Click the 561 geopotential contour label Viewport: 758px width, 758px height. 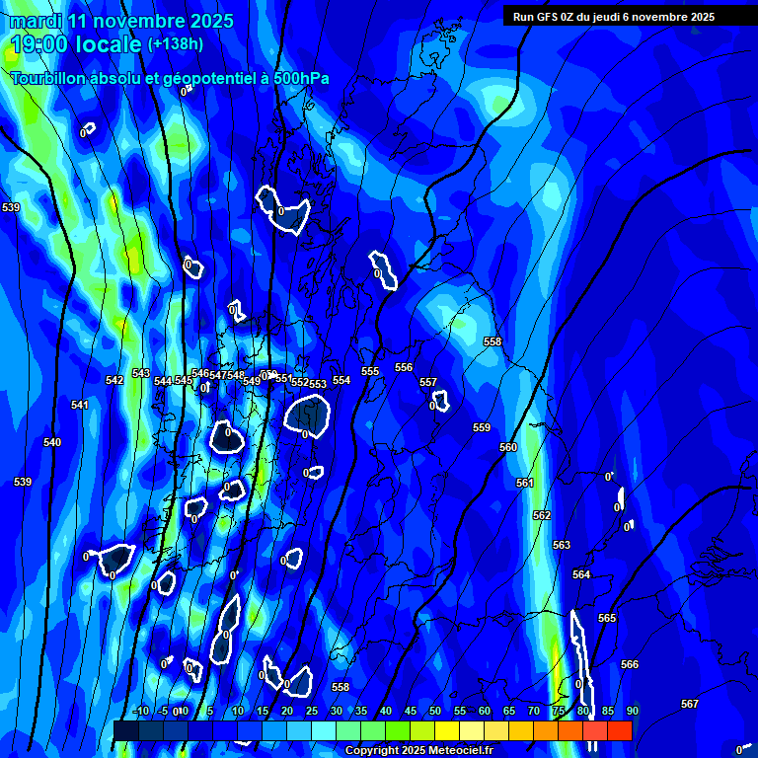(525, 483)
